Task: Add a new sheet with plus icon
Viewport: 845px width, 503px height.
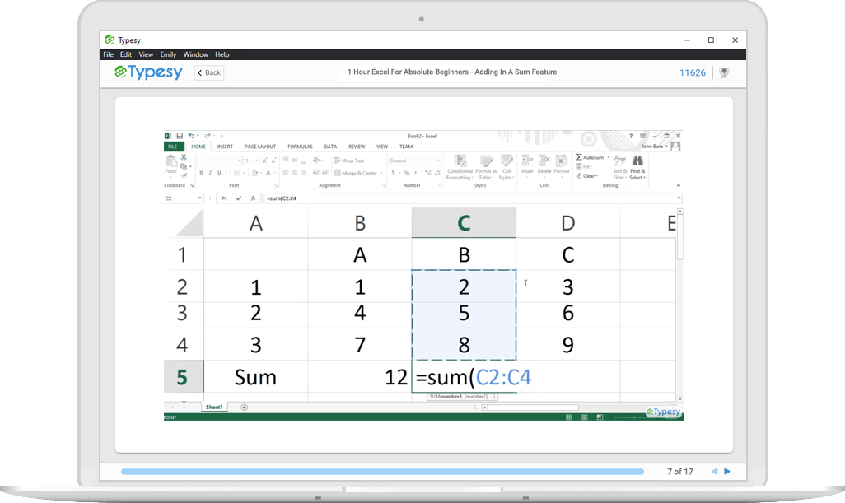Action: [244, 408]
